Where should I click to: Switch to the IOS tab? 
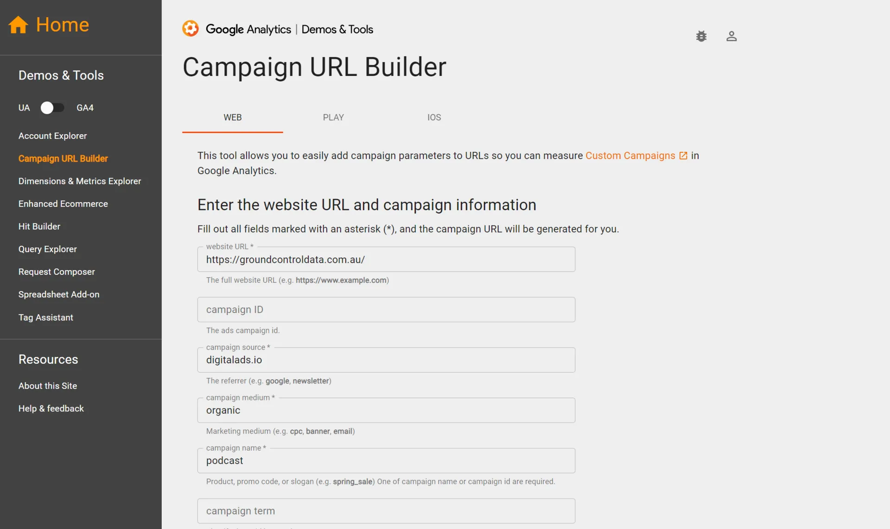[434, 118]
